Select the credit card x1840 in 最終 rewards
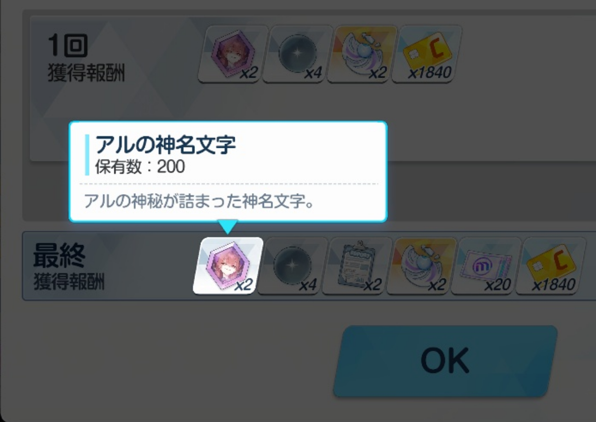The image size is (596, 422). [x=551, y=265]
